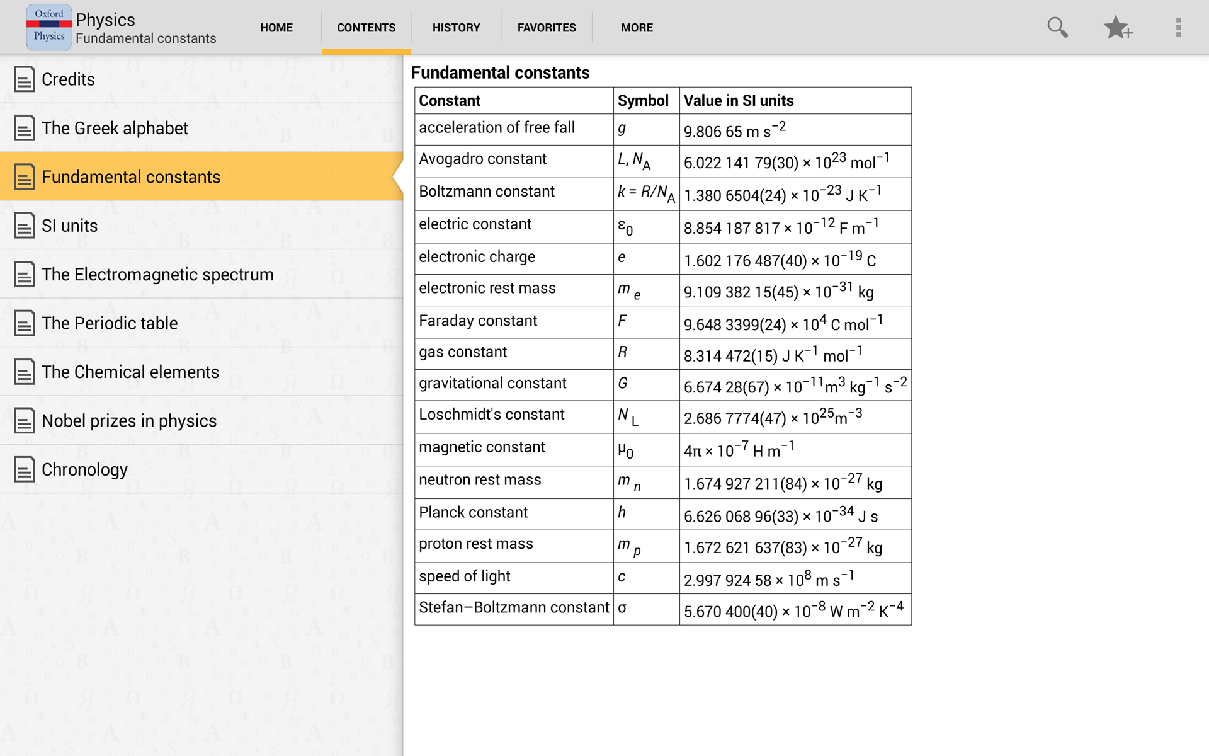Viewport: 1209px width, 756px height.
Task: Click the document icon beside Credits
Action: [x=24, y=79]
